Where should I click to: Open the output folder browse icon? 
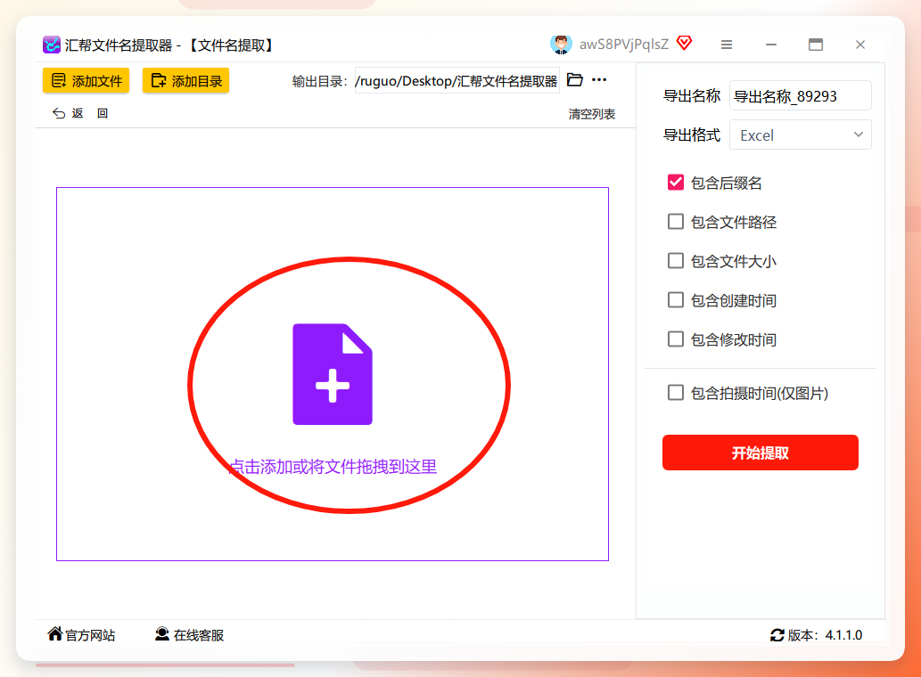pyautogui.click(x=575, y=80)
